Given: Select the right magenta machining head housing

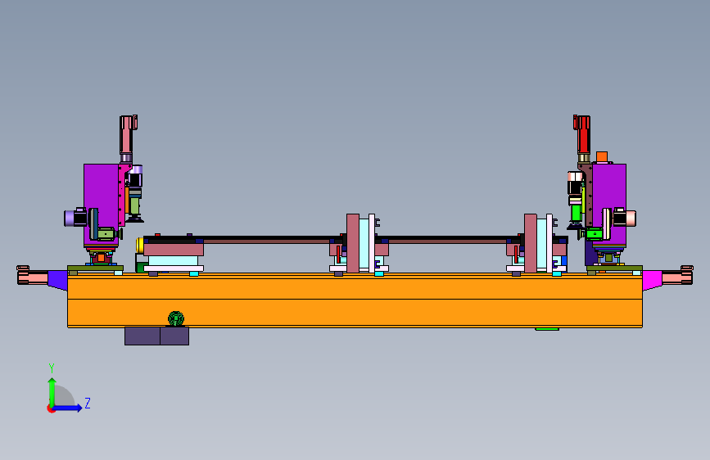Looking at the screenshot, I should click(x=609, y=204).
